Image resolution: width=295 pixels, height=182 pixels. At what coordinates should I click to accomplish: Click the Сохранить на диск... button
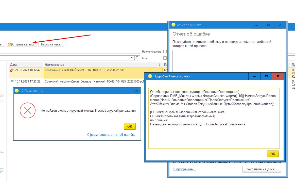pos(262,169)
